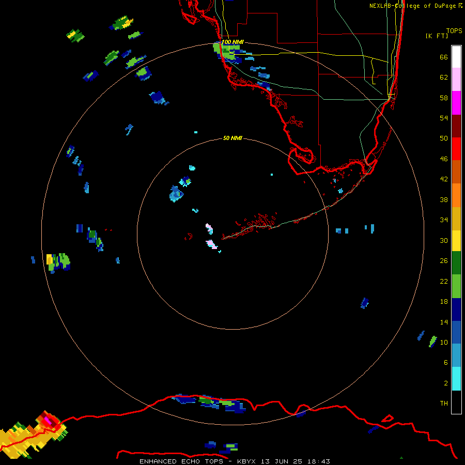
Task: Choose the light green legend swatch
Action: 456,286
